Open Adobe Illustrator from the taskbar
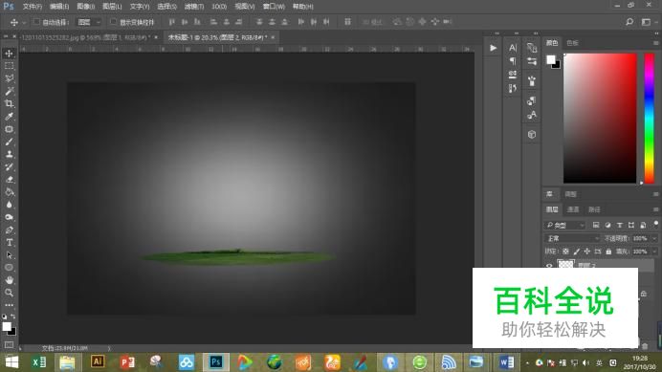Screen dimensions: 662x372 (98, 361)
